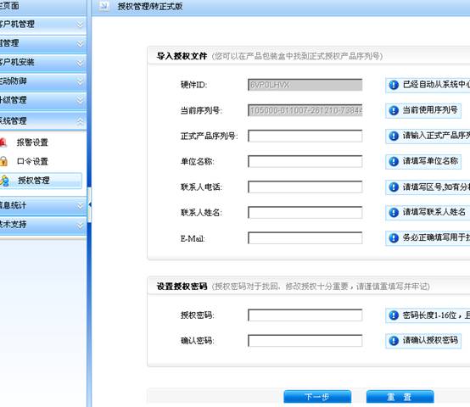Open the 主动防御 menu header
The height and width of the screenshot is (407, 470).
click(43, 81)
